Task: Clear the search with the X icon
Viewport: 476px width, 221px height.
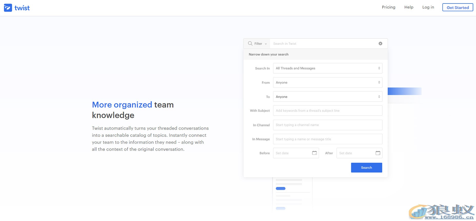Action: [380, 43]
